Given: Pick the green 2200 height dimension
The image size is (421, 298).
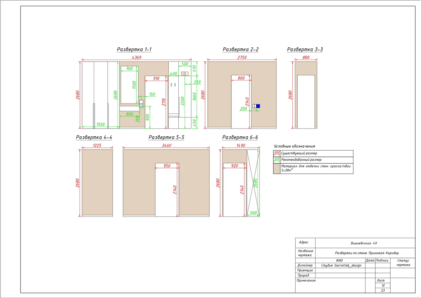Looking at the screenshot, I should click(x=182, y=101).
